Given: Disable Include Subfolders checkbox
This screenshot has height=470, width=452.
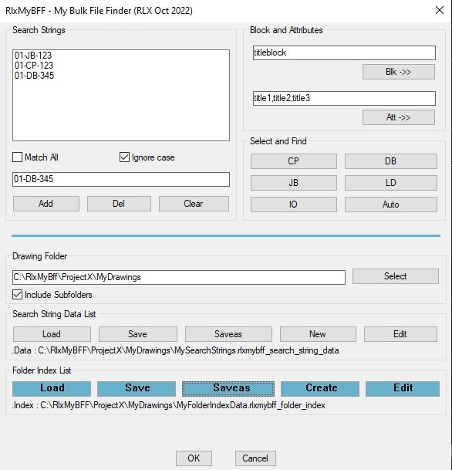Looking at the screenshot, I should pyautogui.click(x=18, y=294).
